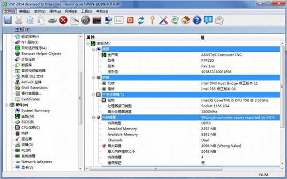Click the ASUSTeK Computer INC. value

pyautogui.click(x=222, y=55)
